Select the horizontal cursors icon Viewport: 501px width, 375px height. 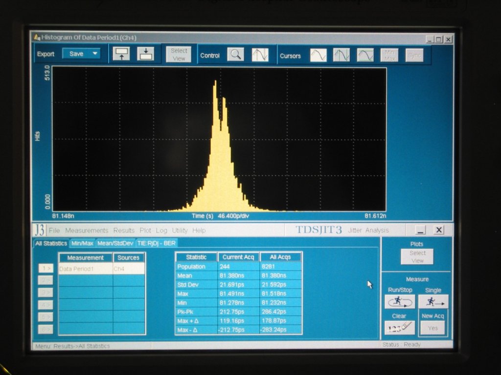(x=365, y=55)
